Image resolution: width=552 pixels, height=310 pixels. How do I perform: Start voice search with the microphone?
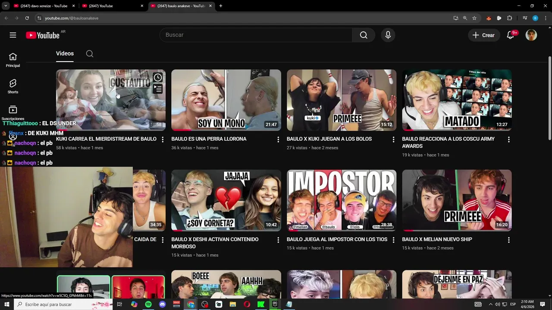point(388,35)
